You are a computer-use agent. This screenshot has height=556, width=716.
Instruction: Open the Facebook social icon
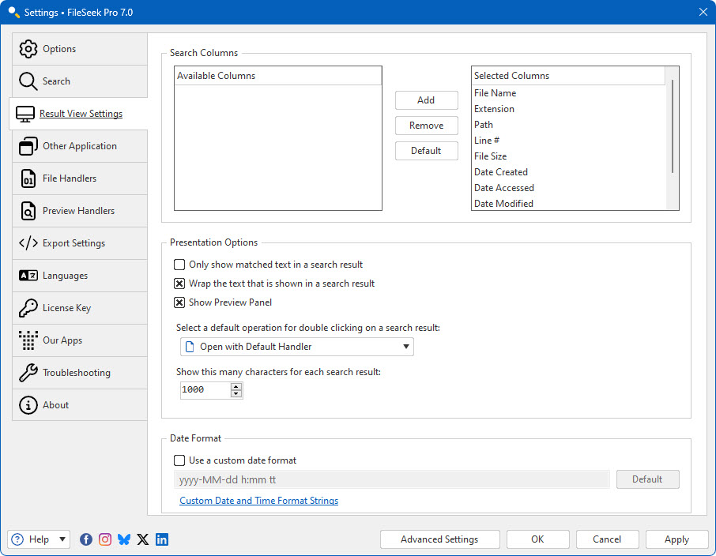click(86, 539)
